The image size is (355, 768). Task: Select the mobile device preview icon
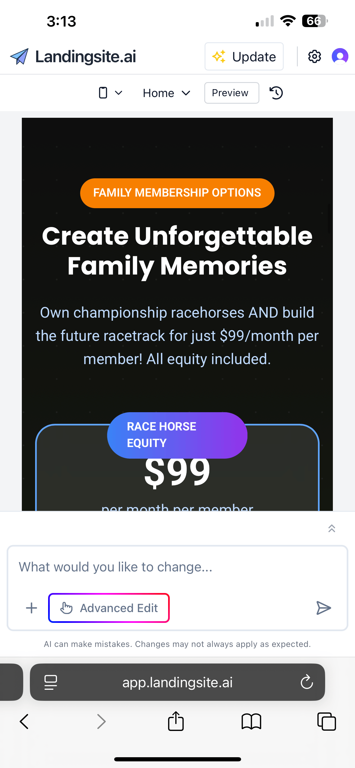[103, 93]
